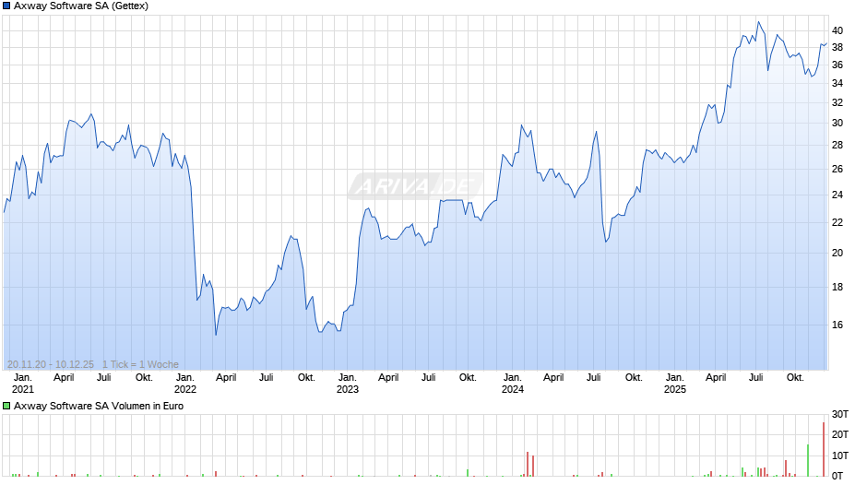
Task: Click the date range '20.11.20 - 10.12.25' text
Action: pyautogui.click(x=51, y=364)
